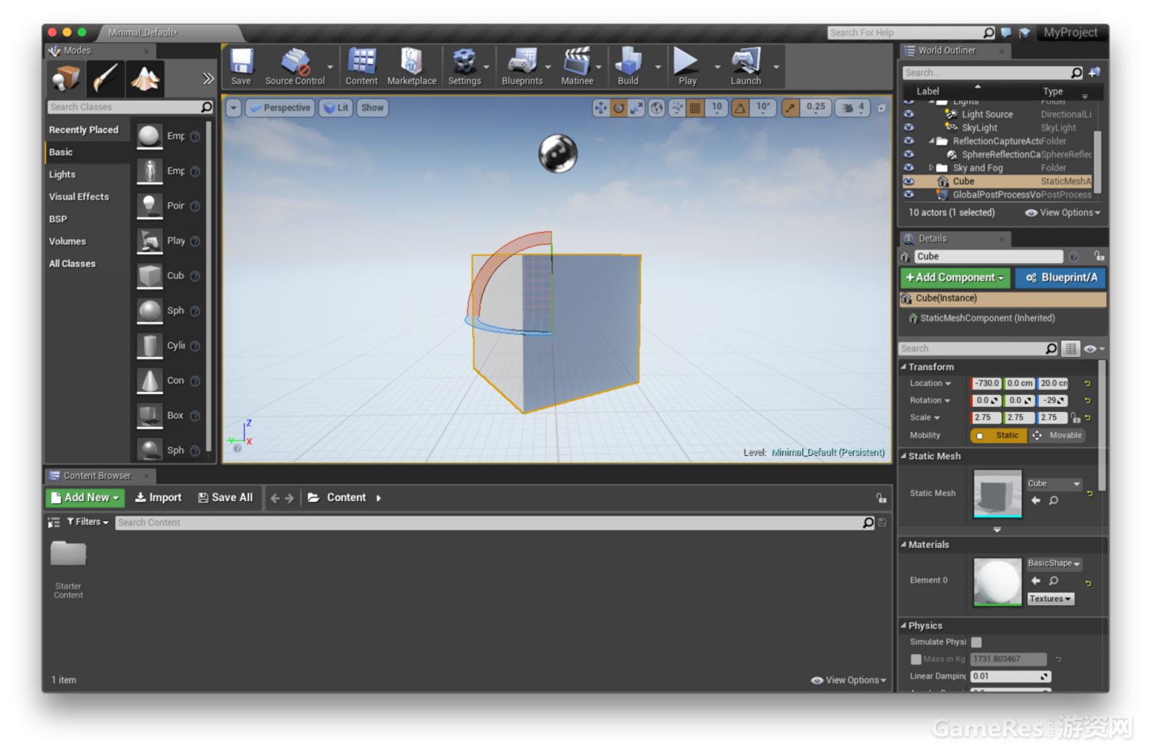This screenshot has width=1151, height=752.
Task: Open the Perspective view mode menu
Action: coord(280,108)
